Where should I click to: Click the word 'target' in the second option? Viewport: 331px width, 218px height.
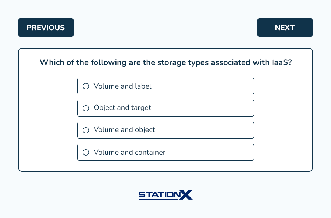click(141, 108)
